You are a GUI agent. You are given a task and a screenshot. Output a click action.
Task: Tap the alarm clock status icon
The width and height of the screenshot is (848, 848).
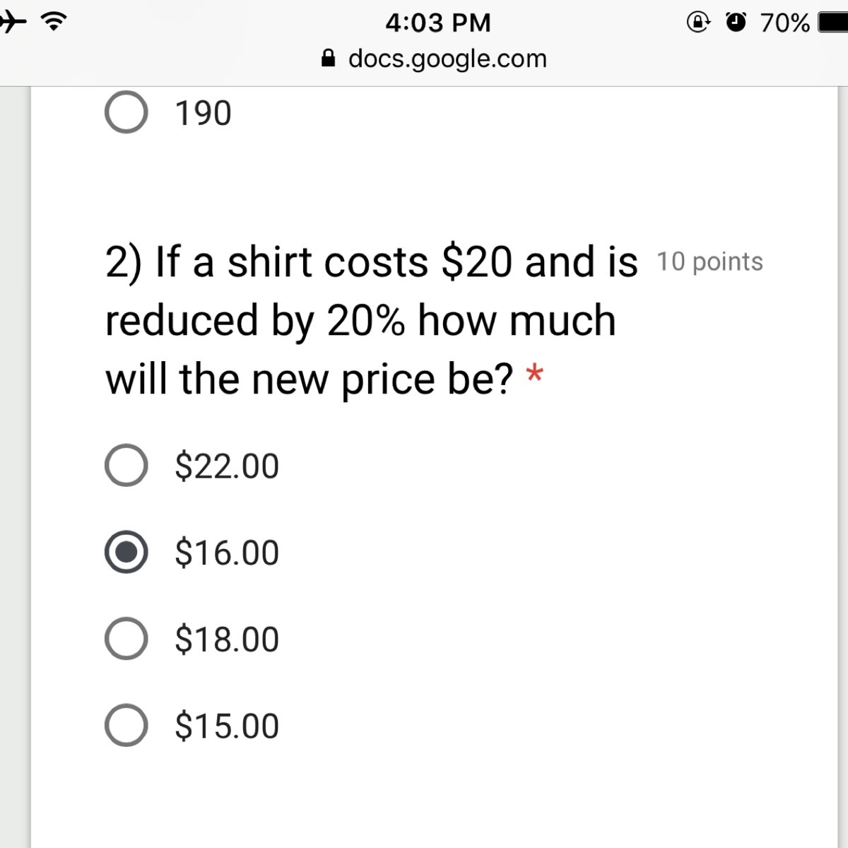(736, 23)
